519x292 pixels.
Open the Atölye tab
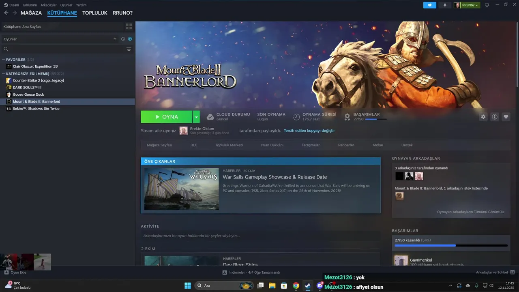coord(377,145)
